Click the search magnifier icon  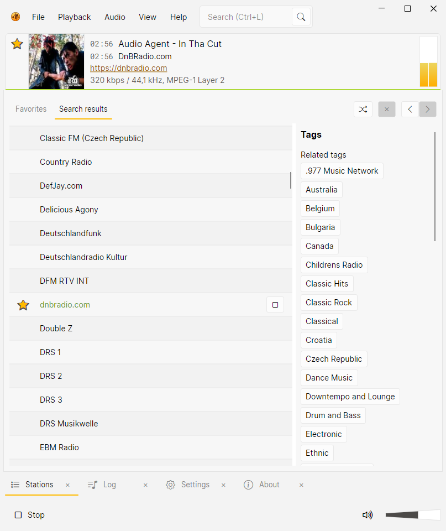coord(301,17)
